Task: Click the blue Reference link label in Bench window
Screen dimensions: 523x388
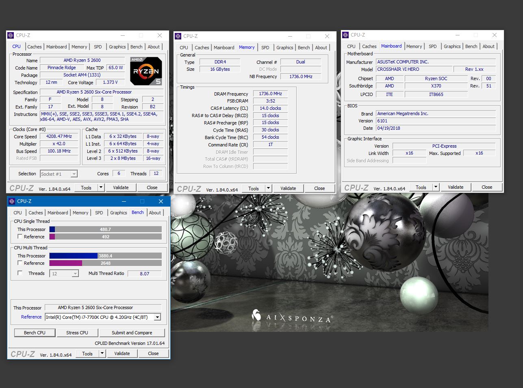Action: click(x=31, y=317)
